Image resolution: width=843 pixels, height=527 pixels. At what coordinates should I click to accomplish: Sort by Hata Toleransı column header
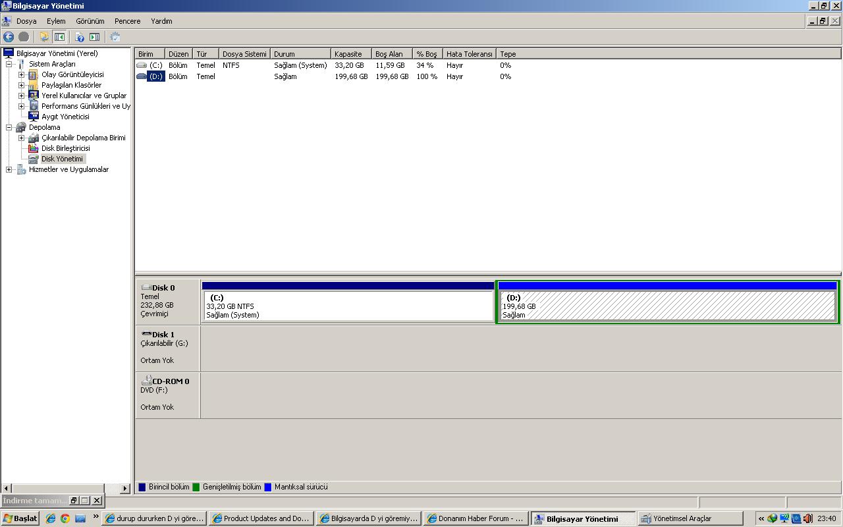[x=469, y=54]
